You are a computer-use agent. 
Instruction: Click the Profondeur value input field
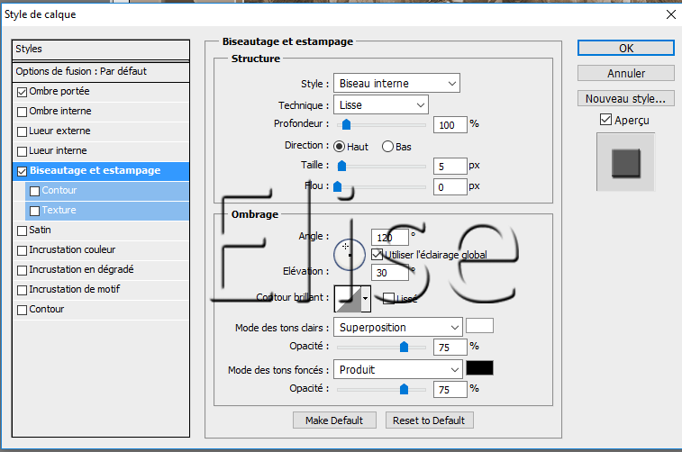tap(450, 124)
